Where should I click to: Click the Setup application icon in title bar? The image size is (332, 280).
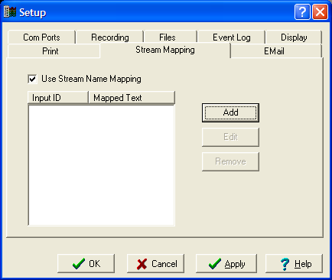coord(10,12)
